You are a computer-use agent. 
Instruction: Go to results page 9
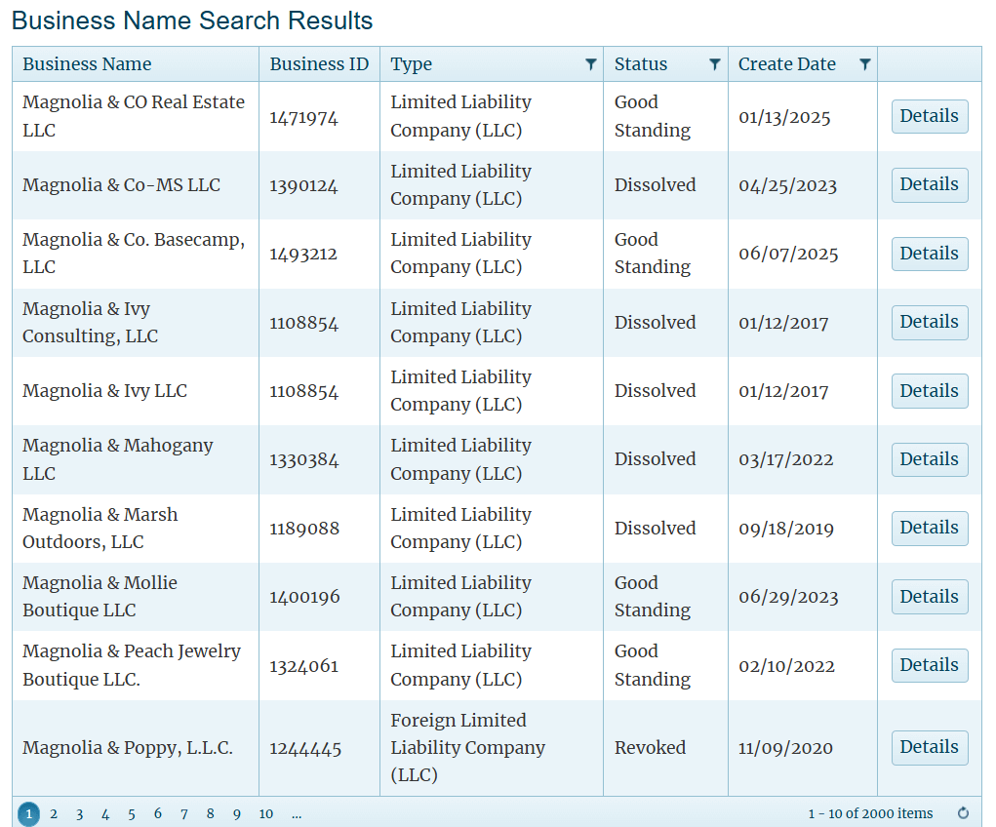point(237,813)
